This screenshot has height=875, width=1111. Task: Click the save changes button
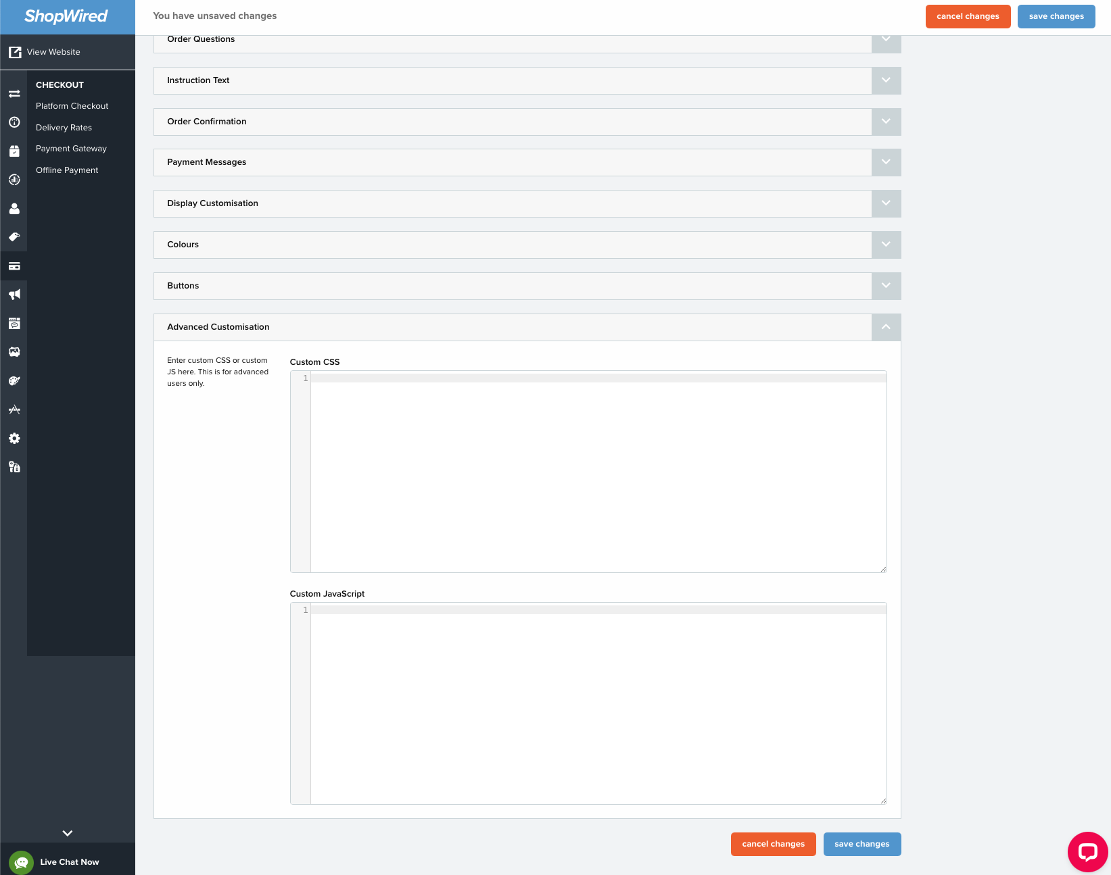(x=1056, y=16)
